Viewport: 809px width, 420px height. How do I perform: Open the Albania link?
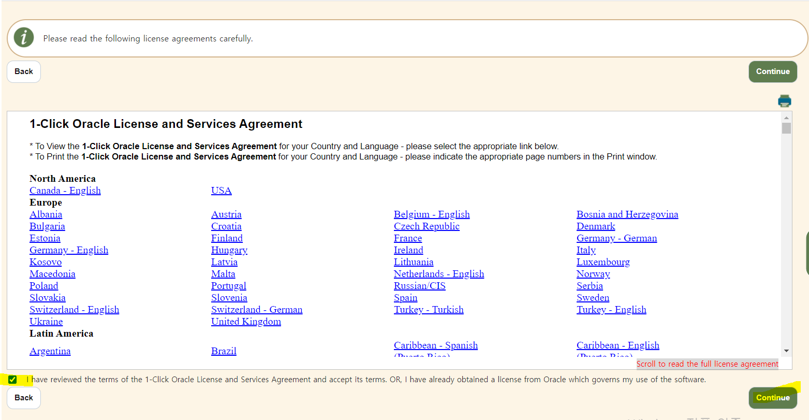click(x=46, y=214)
